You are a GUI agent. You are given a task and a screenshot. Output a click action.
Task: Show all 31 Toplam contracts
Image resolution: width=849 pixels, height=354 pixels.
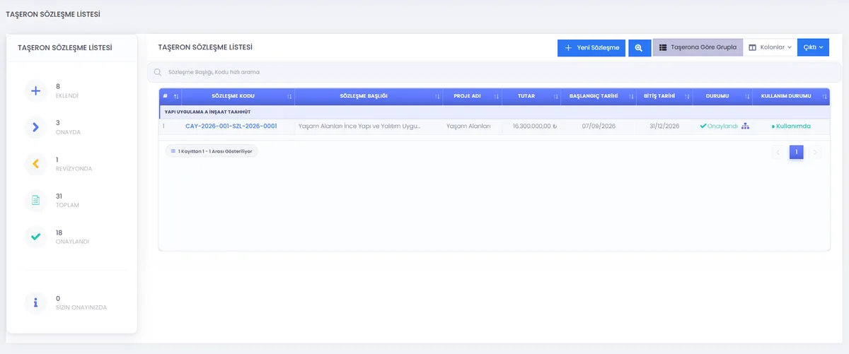click(67, 201)
